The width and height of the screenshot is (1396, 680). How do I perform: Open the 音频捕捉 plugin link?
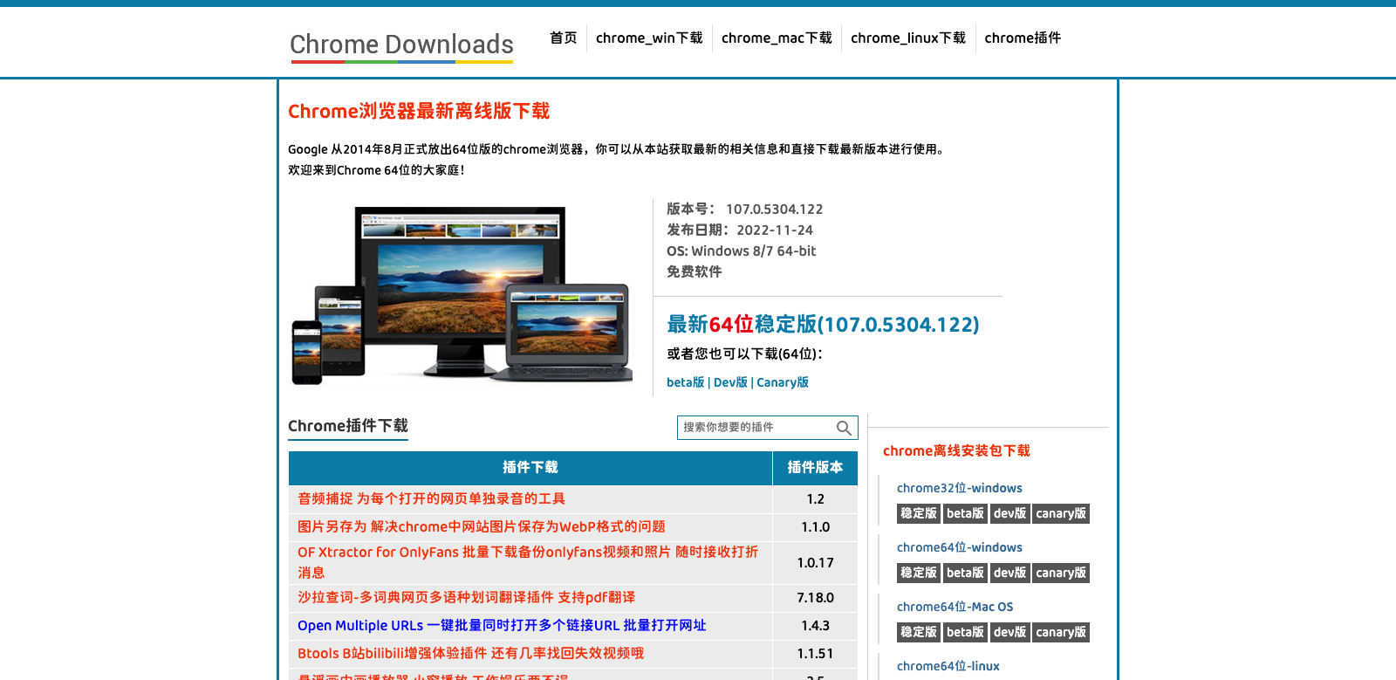pos(431,499)
